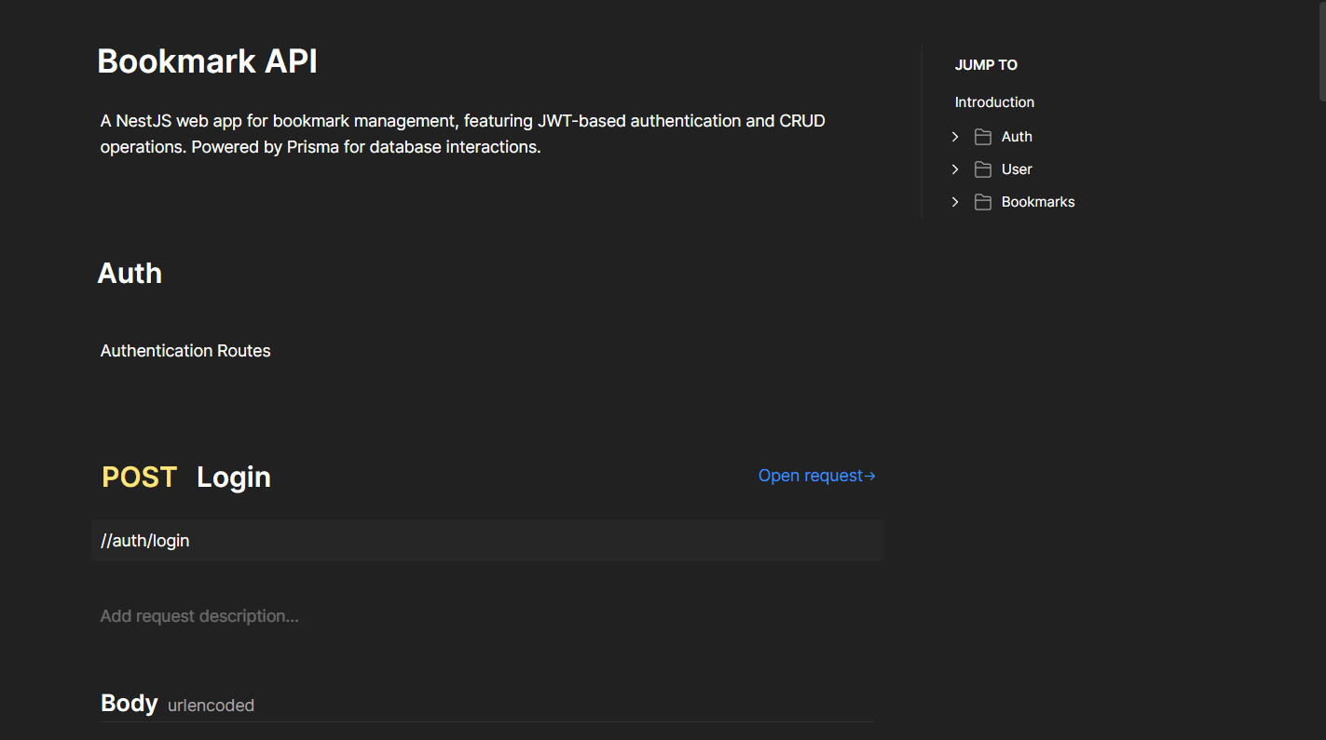
Task: Expand the User folder chevron
Action: pyautogui.click(x=955, y=169)
